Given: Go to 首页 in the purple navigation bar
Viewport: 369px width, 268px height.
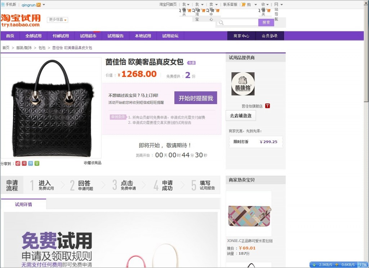Looking at the screenshot, I should point(10,36).
